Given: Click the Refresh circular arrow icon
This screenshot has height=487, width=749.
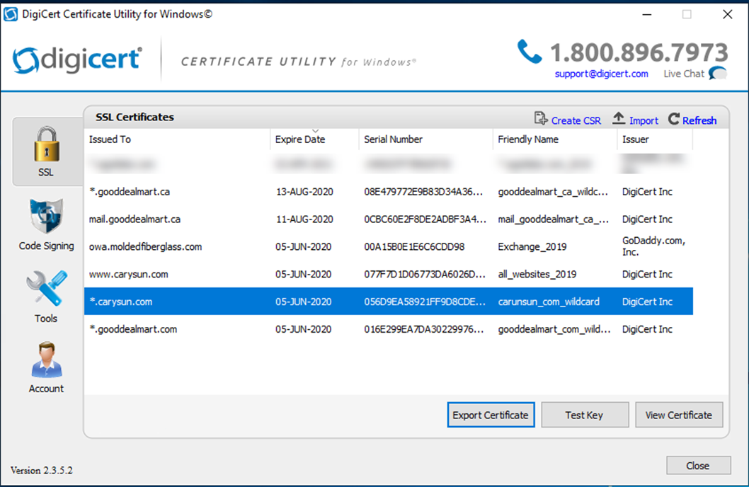Looking at the screenshot, I should pyautogui.click(x=673, y=119).
